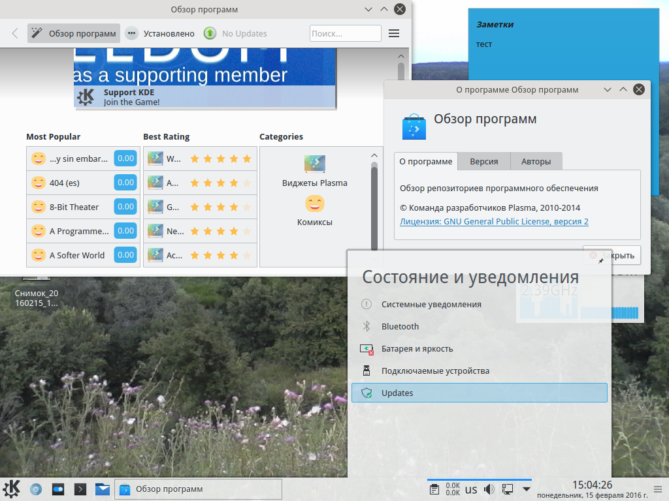Click the Bluetooth icon in the tray popup
Screen dimensions: 669x501
366,326
